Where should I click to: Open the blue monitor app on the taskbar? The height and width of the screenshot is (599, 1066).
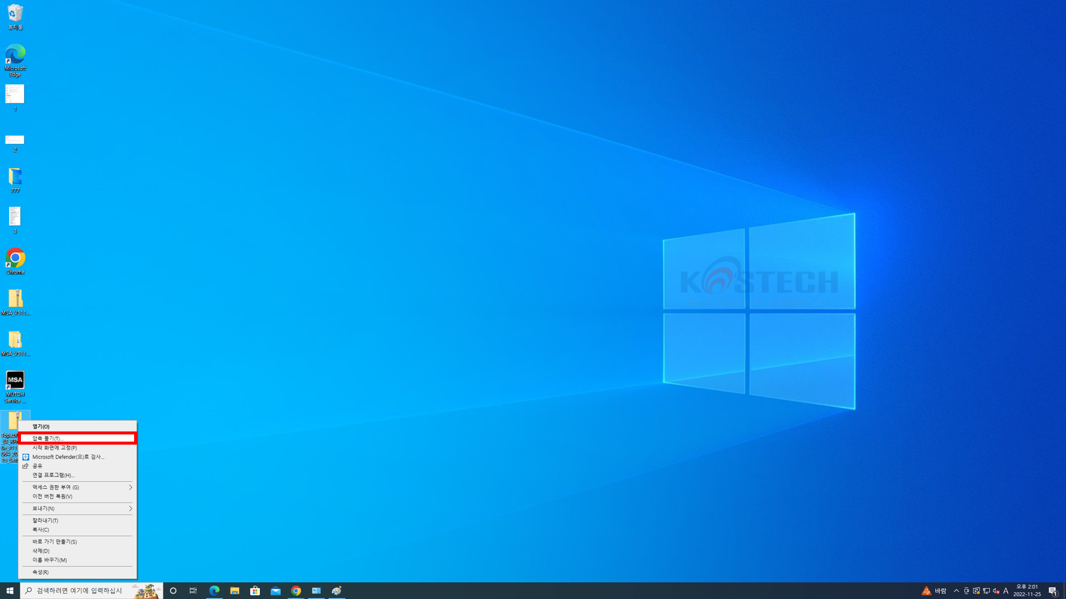(316, 591)
